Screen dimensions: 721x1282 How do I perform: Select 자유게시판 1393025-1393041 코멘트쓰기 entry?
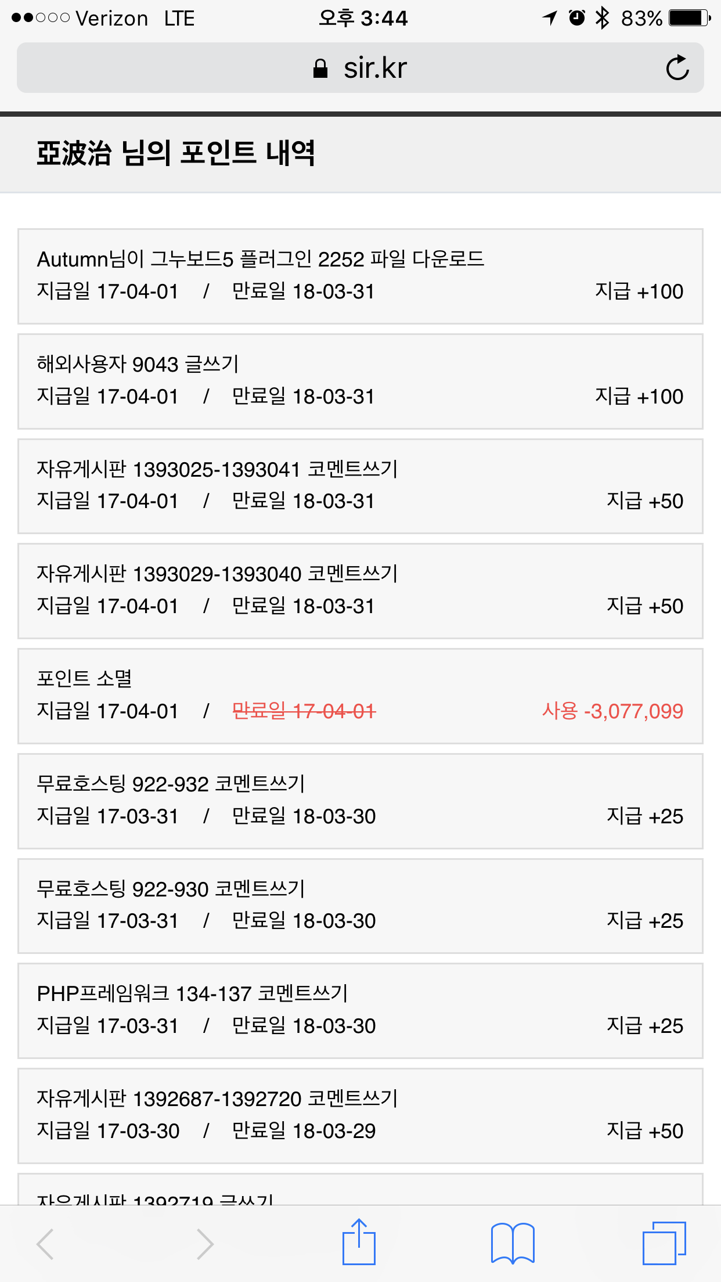(217, 469)
